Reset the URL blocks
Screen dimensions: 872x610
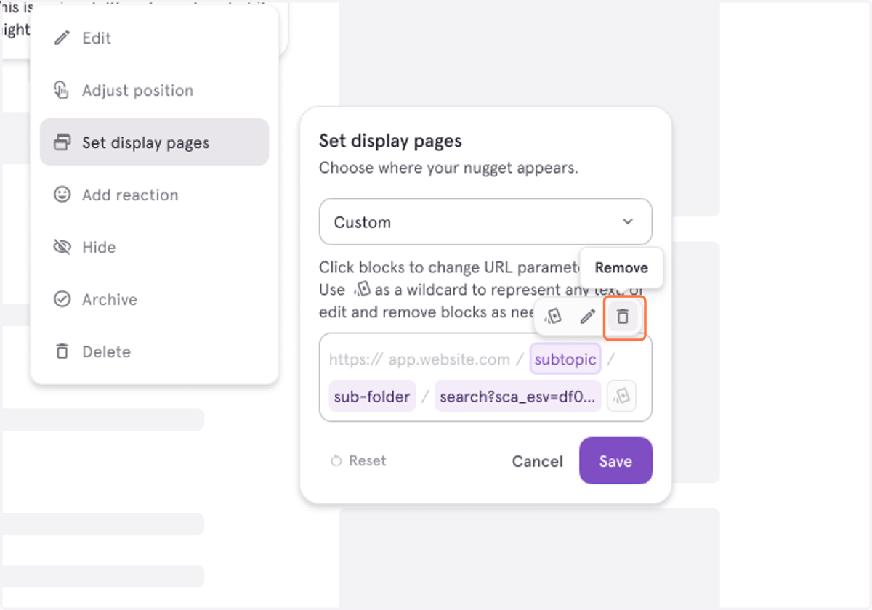358,460
